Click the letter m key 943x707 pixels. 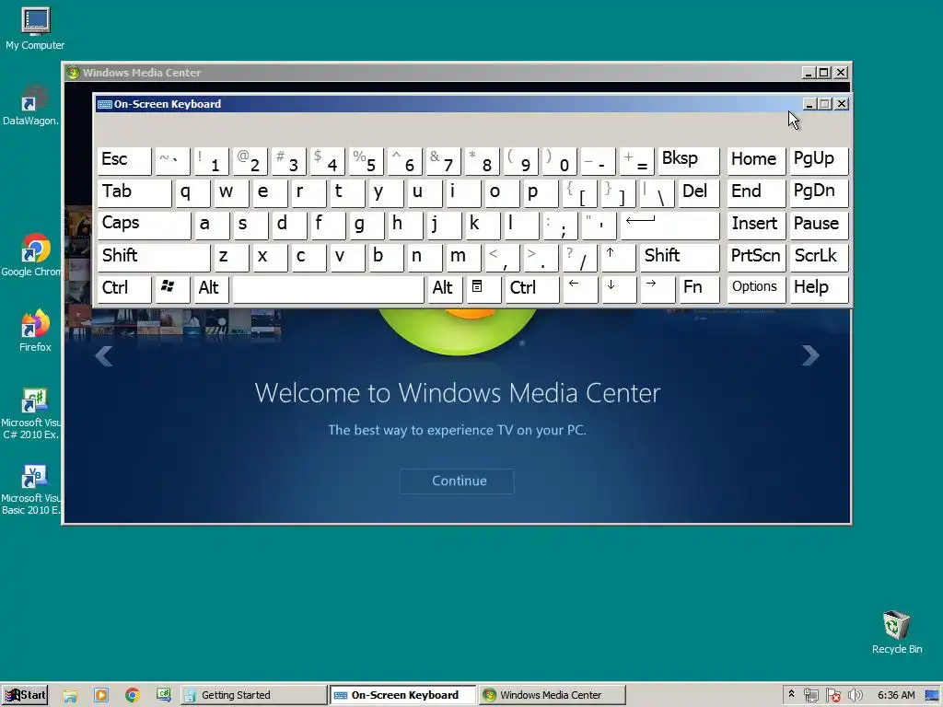point(462,257)
